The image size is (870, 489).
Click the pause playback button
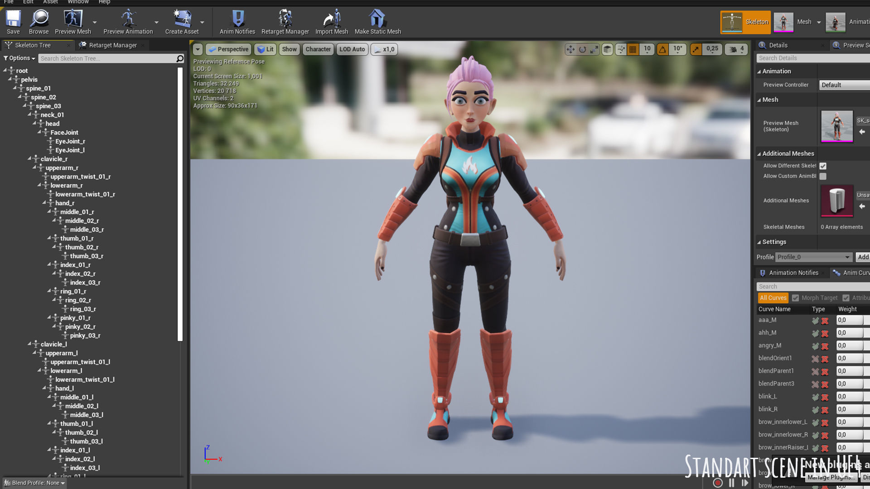[x=731, y=483]
